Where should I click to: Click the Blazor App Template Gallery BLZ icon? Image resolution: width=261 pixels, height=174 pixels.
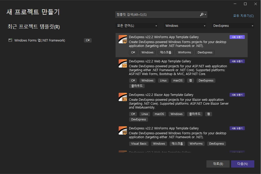(x=123, y=97)
